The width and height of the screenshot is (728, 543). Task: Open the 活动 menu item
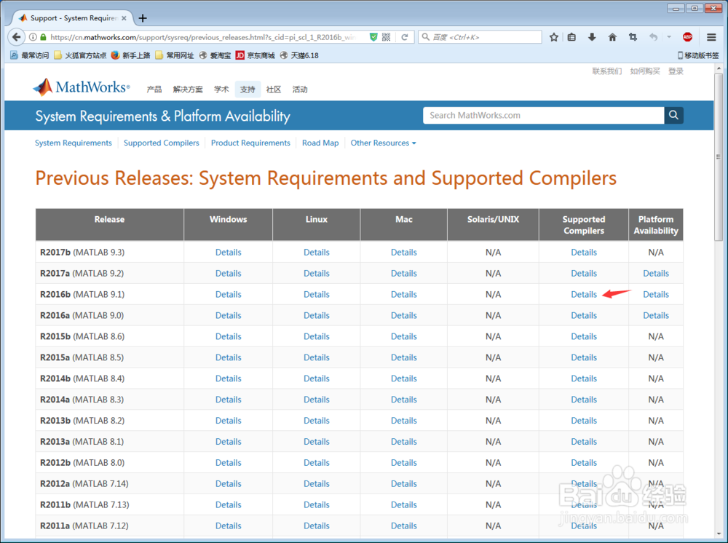pos(299,89)
